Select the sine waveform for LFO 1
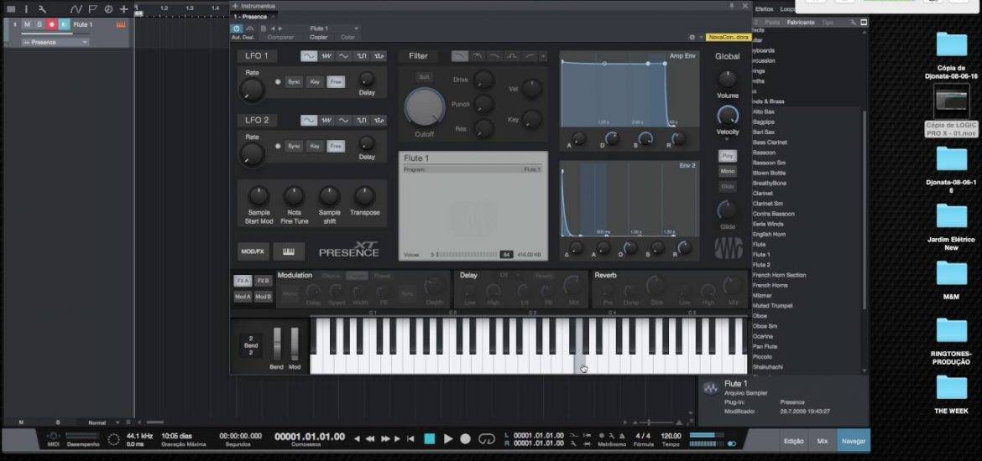Screen dimensions: 982x461 pyautogui.click(x=309, y=56)
